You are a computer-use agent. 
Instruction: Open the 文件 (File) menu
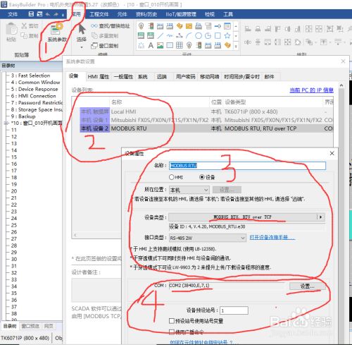click(x=13, y=14)
